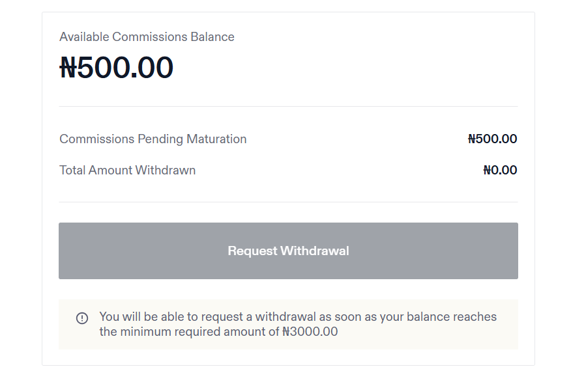The height and width of the screenshot is (369, 571).
Task: Select the ₦0.00 withdrawn amount
Action: coord(500,171)
